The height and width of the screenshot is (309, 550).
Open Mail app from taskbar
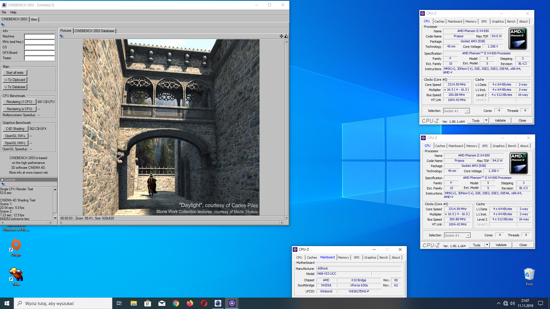pyautogui.click(x=162, y=303)
